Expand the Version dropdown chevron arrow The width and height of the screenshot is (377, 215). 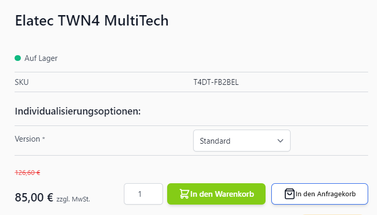(280, 141)
